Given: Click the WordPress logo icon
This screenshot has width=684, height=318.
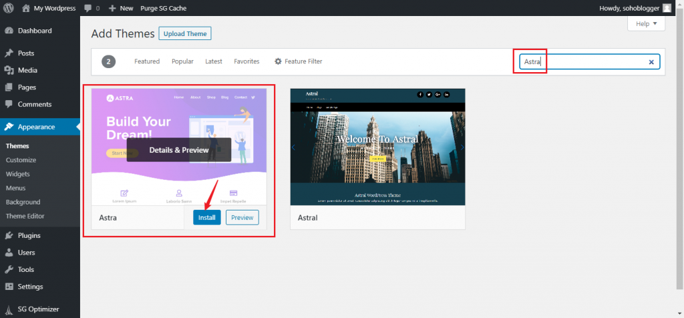Looking at the screenshot, I should (8, 8).
